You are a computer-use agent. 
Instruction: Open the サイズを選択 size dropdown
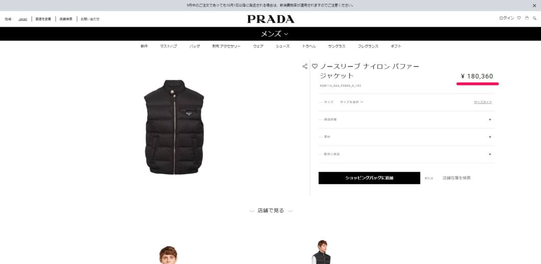(x=351, y=102)
